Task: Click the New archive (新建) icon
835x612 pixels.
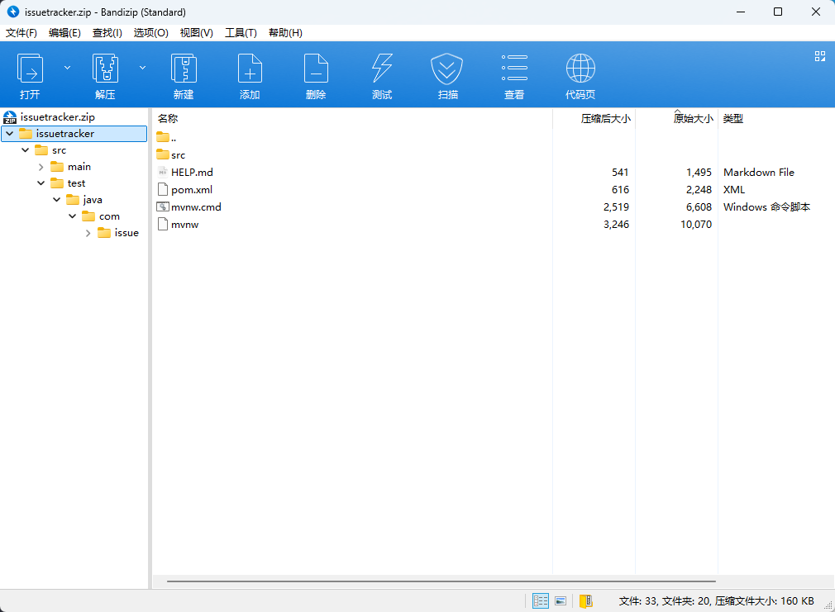Action: point(184,68)
